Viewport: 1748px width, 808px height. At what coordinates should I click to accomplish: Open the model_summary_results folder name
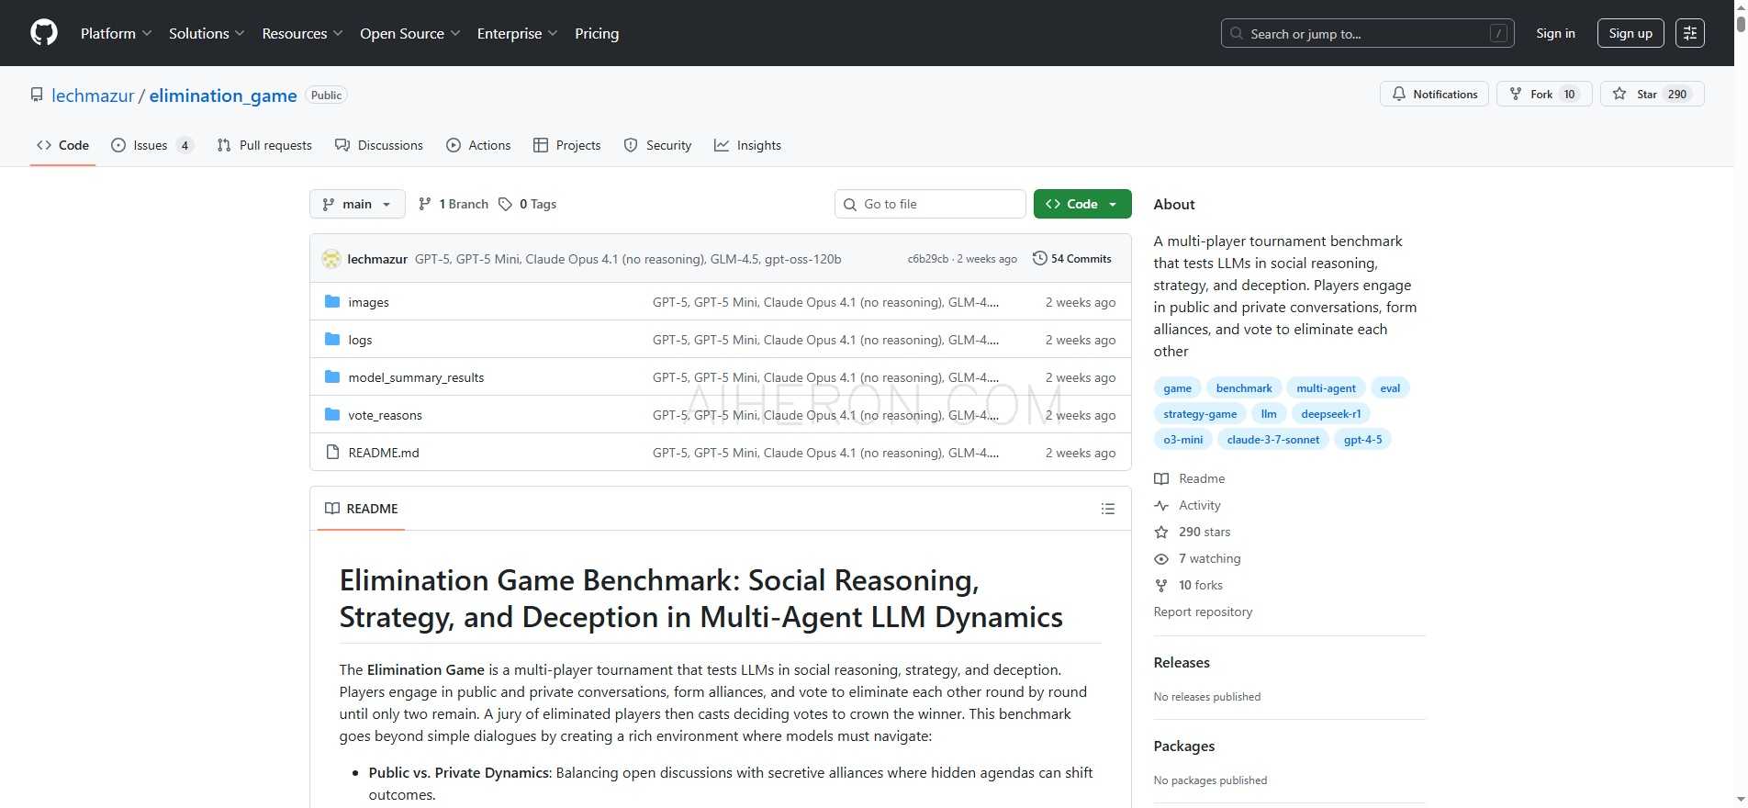tap(416, 377)
